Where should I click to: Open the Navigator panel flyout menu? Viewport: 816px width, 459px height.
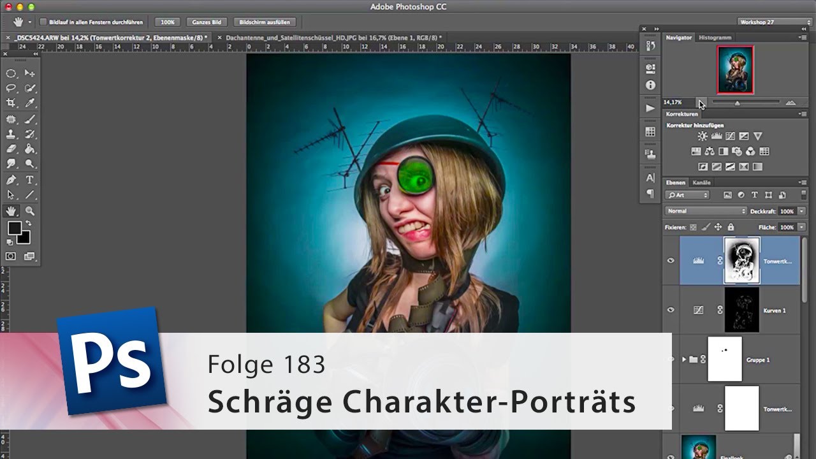[x=803, y=38]
